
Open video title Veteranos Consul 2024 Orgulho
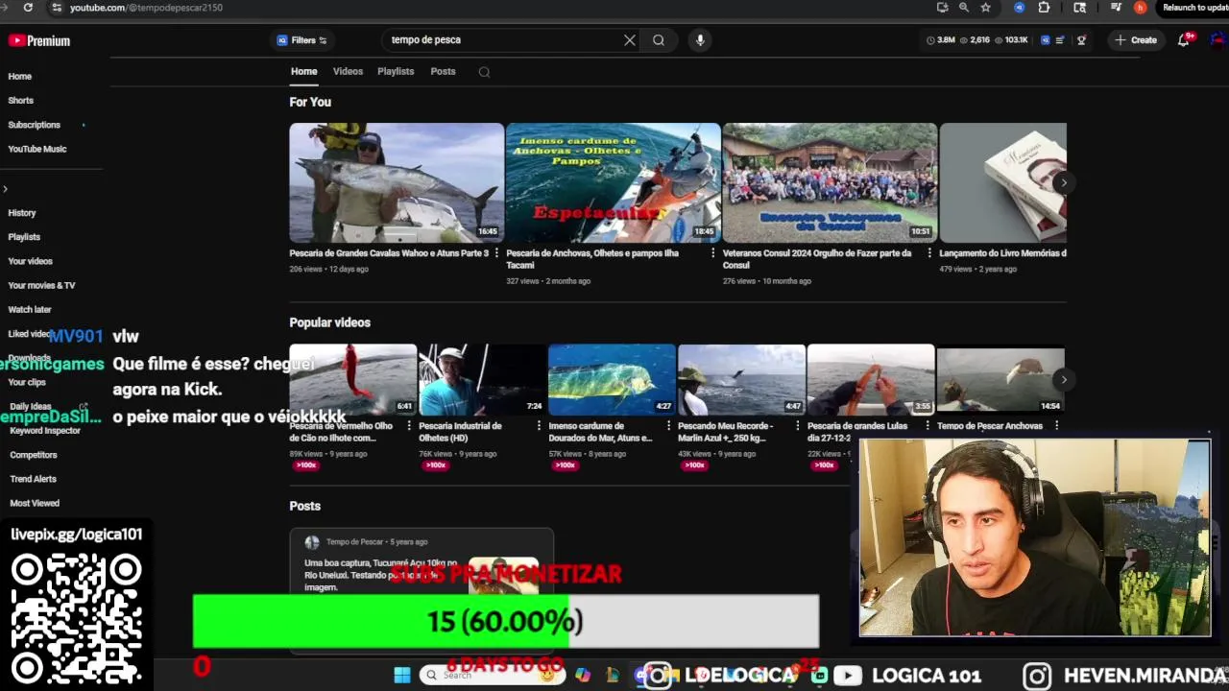point(817,259)
